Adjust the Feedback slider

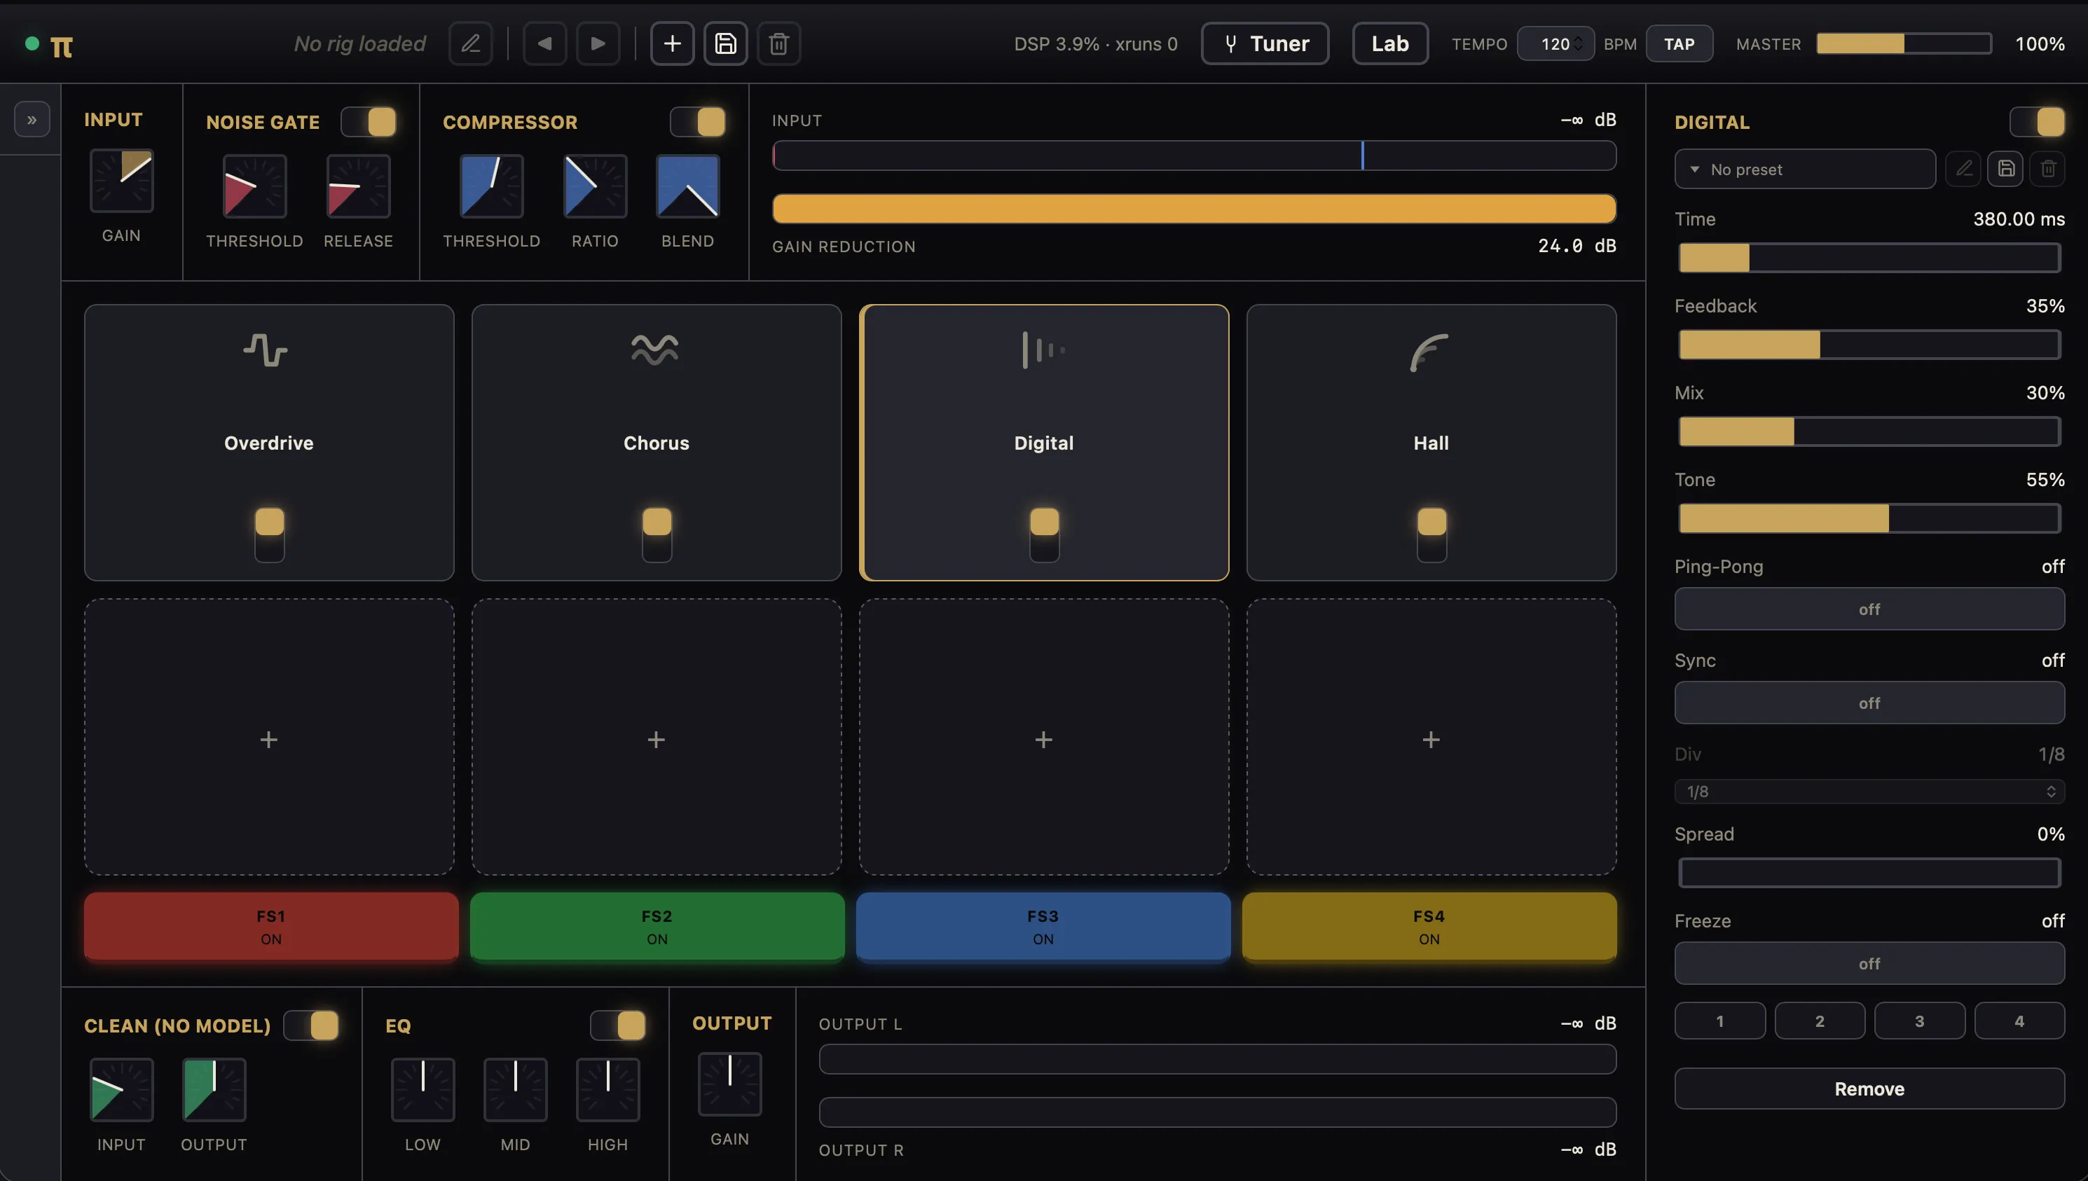point(1869,345)
